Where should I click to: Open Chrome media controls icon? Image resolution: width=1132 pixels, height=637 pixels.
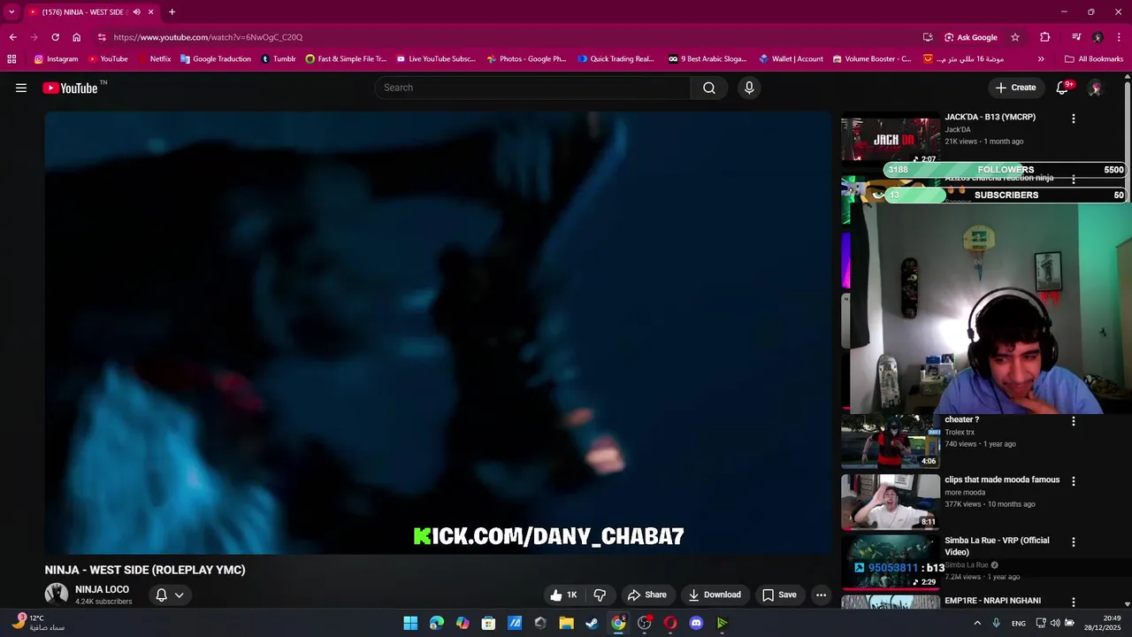pos(1076,37)
